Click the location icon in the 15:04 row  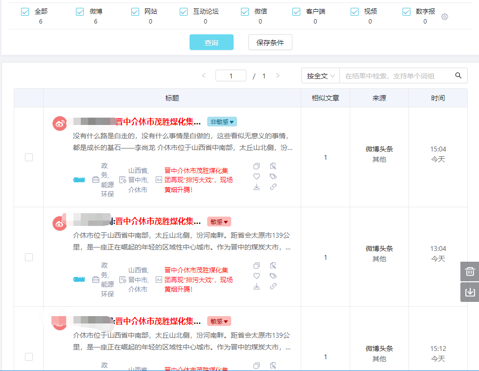pyautogui.click(x=122, y=180)
